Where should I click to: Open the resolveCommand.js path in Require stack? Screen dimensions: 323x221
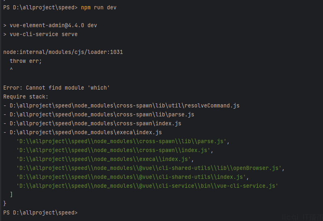pyautogui.click(x=125, y=106)
